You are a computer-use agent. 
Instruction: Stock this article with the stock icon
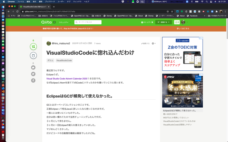coord(33,56)
